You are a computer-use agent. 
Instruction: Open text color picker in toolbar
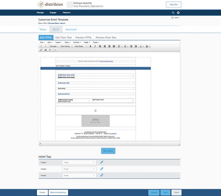(142, 46)
